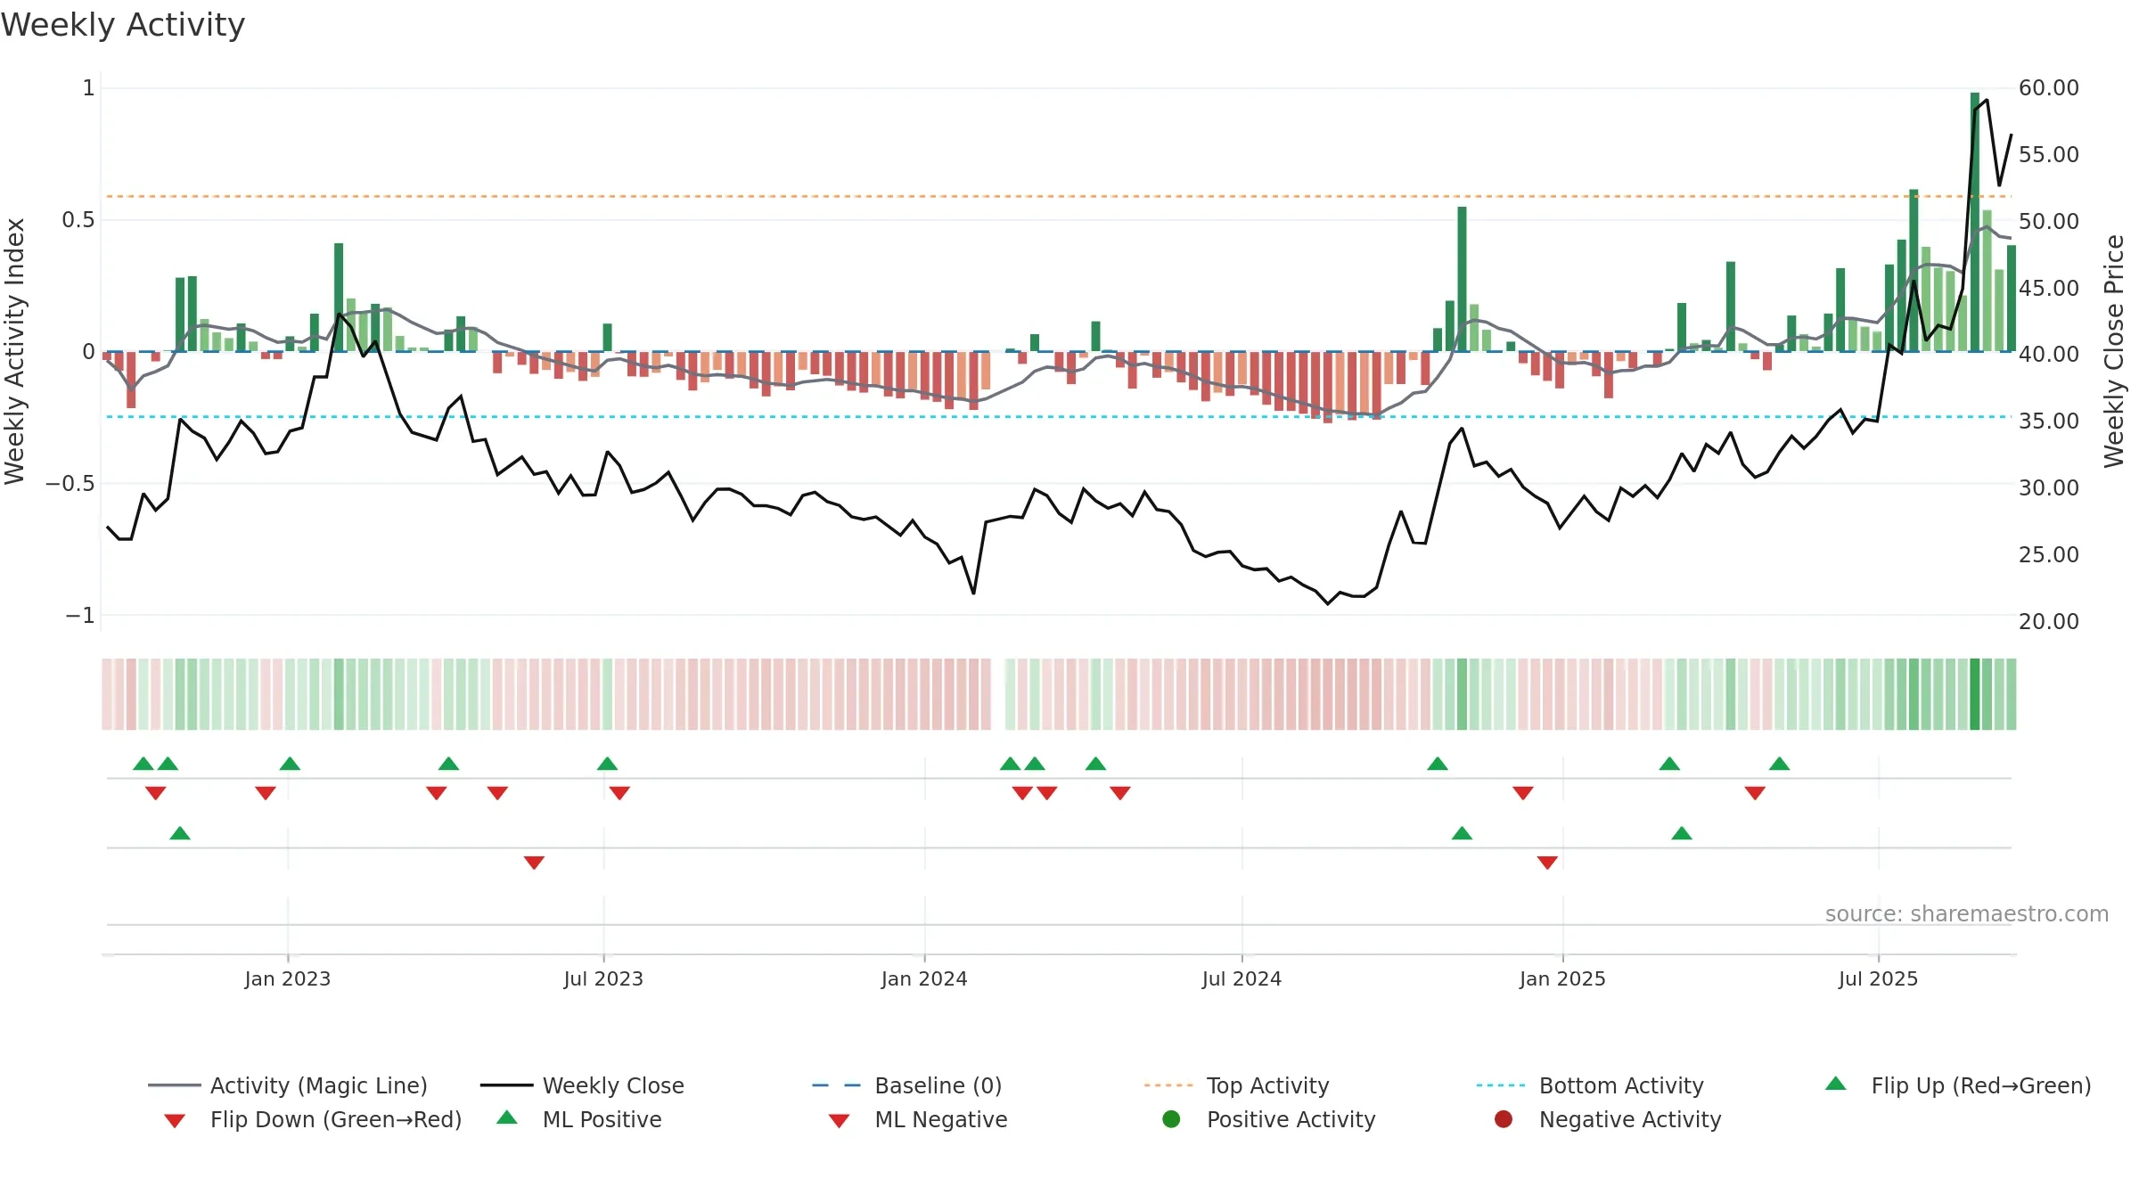Click the Negative Activity red dot legend item
Viewport: 2139px width, 1203px height.
coord(1608,1119)
